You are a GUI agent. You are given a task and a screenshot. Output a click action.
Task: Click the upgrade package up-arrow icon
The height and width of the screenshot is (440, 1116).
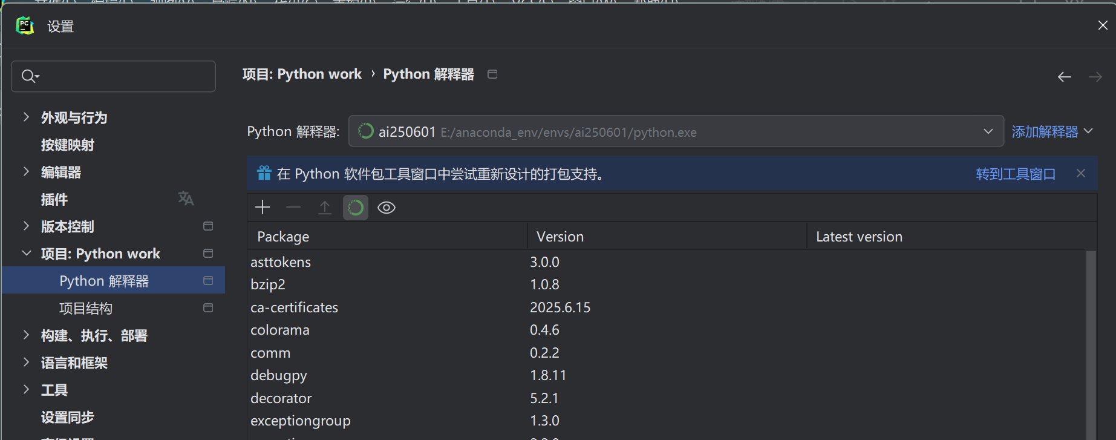[x=325, y=208]
